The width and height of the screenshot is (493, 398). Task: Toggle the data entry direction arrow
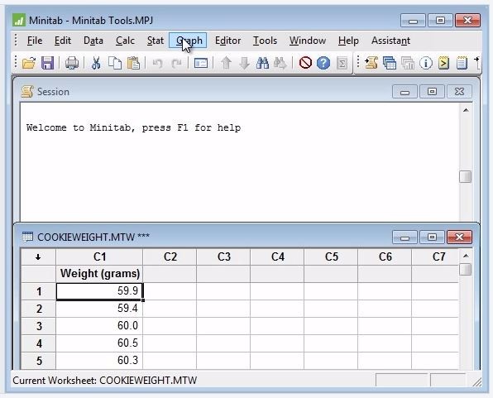click(38, 257)
